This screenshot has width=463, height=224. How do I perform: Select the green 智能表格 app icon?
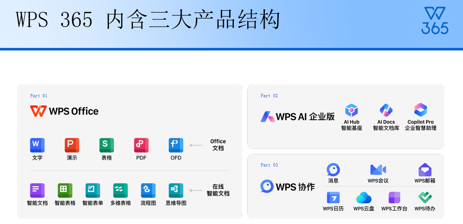click(65, 190)
